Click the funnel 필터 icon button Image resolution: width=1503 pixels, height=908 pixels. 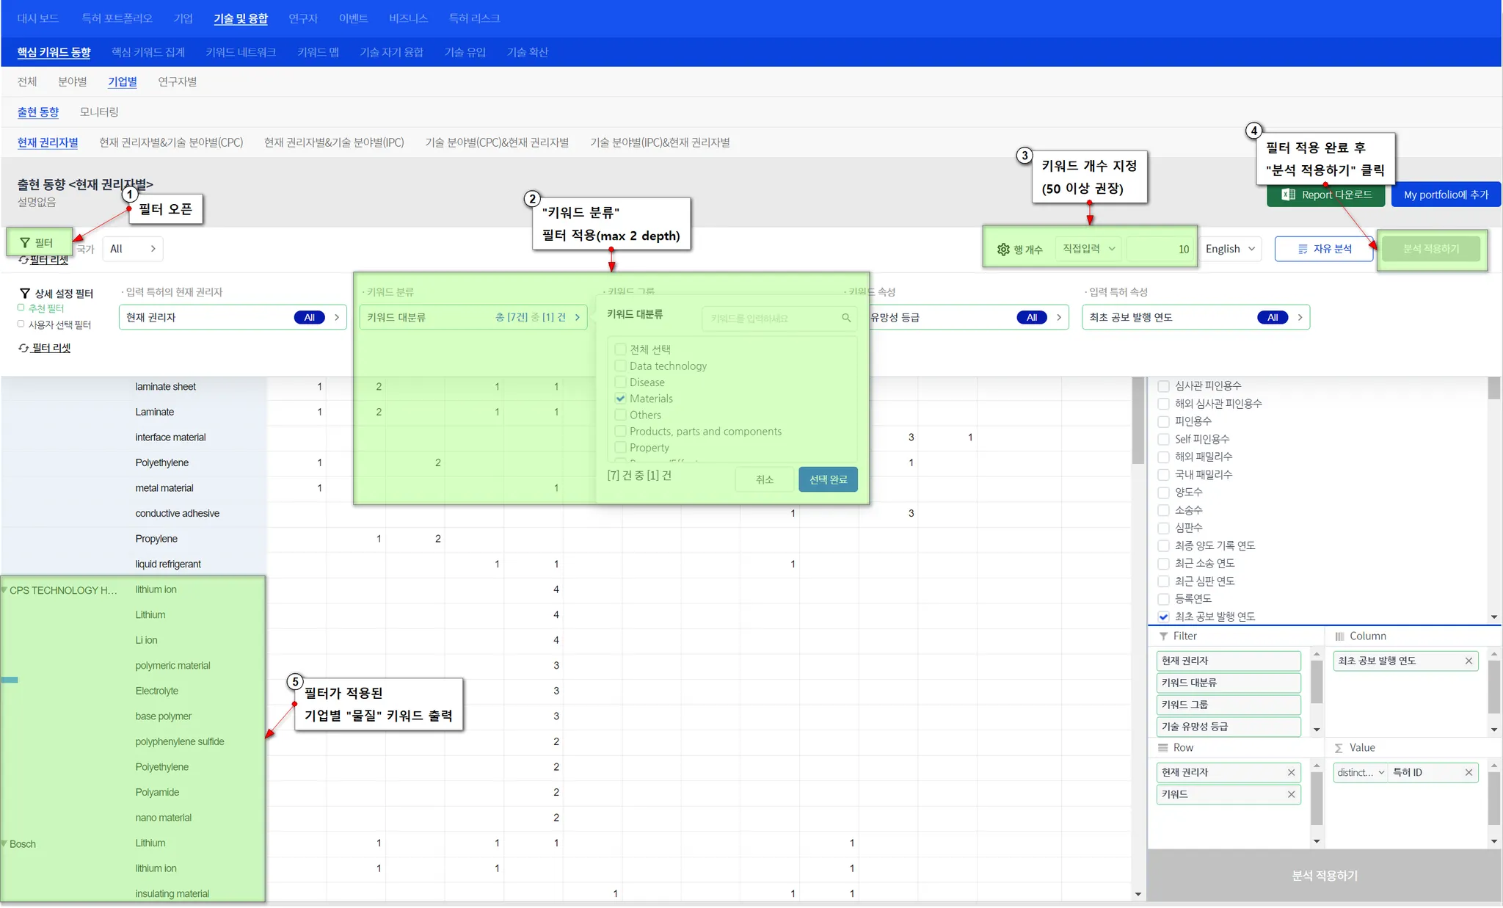point(26,243)
